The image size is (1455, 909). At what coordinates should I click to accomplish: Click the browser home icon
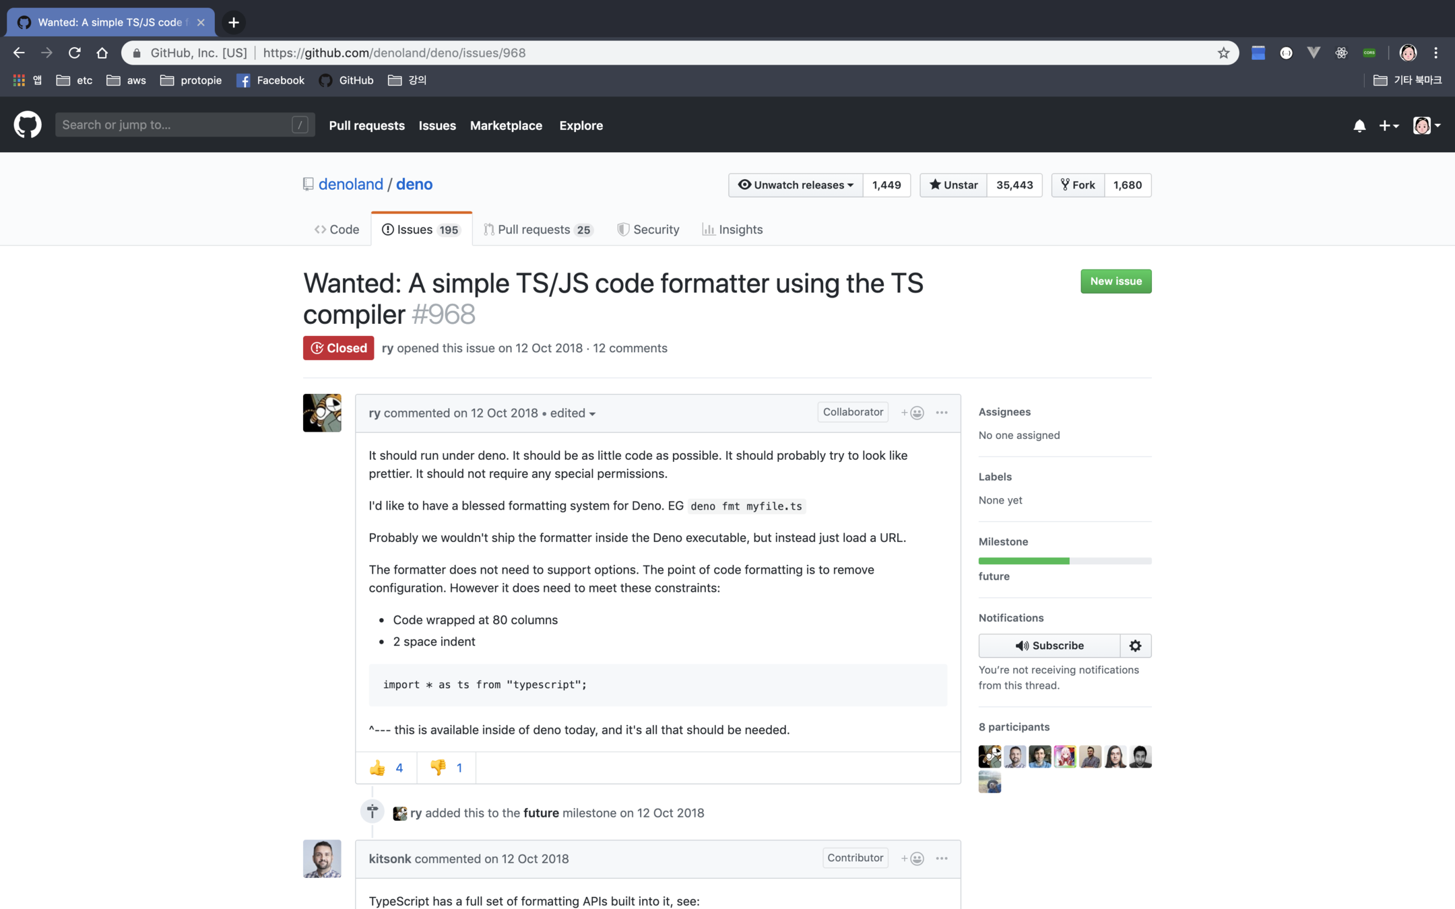pos(102,53)
